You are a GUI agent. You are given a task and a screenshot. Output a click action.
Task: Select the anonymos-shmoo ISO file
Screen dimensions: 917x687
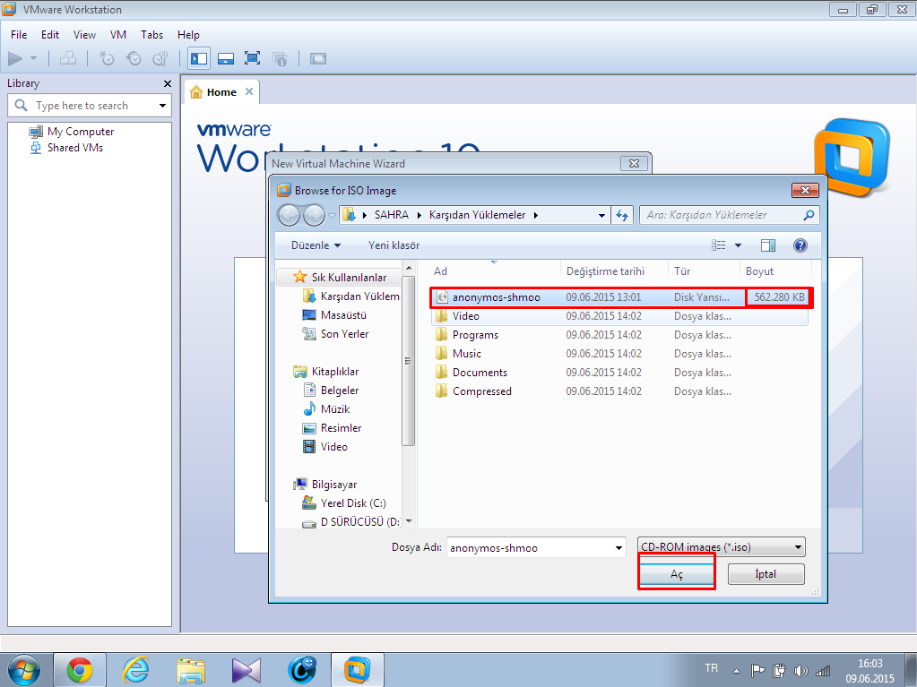620,297
